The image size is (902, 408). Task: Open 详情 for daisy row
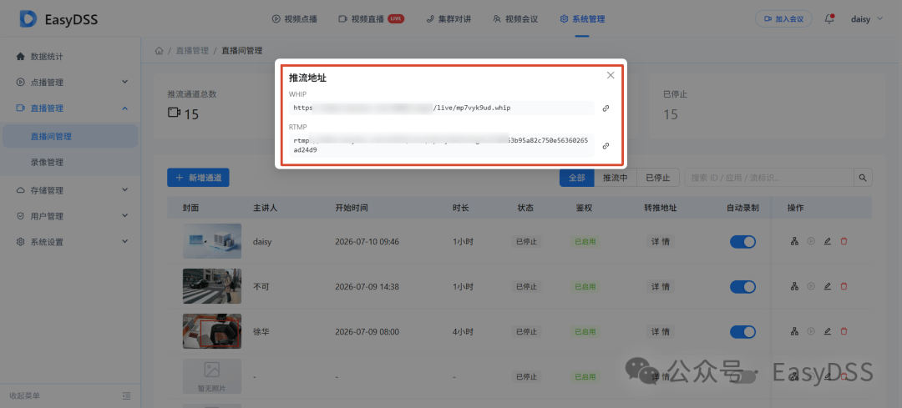tap(661, 242)
